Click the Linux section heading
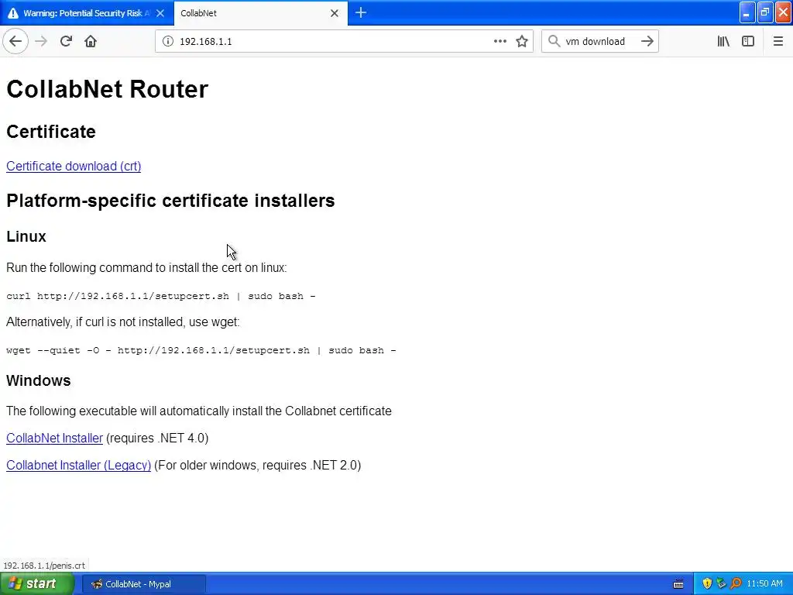The image size is (793, 595). 26,237
